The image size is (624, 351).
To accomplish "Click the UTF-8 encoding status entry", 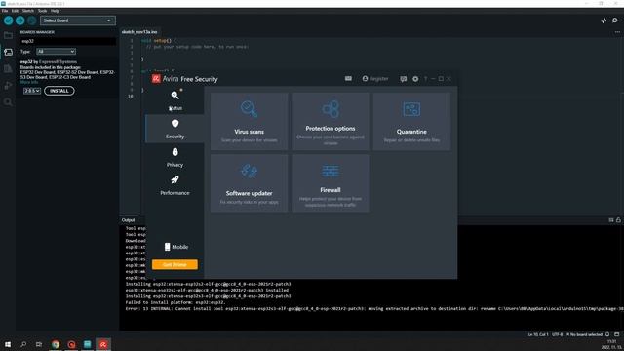I will (558, 334).
